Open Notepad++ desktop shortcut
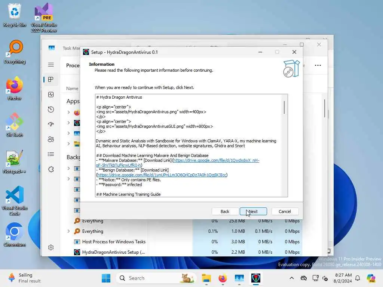 pos(15,161)
